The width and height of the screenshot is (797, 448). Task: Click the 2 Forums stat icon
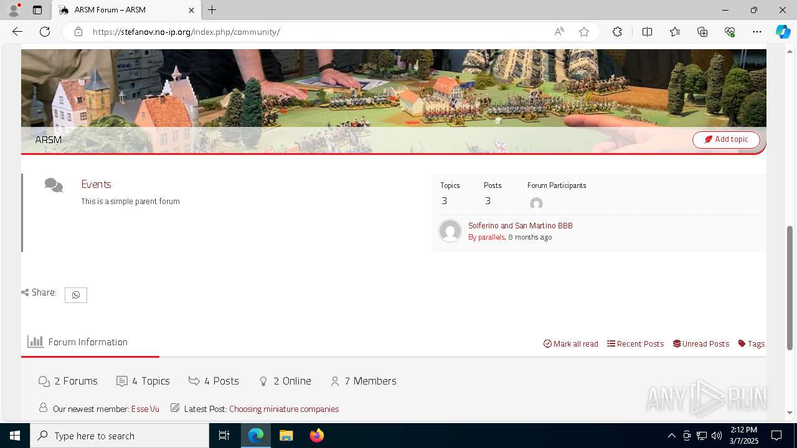tap(44, 381)
